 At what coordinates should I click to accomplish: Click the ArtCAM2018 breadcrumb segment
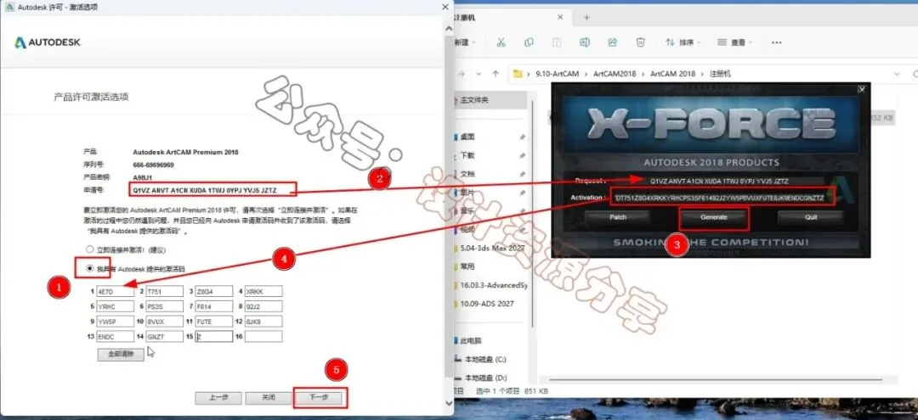[x=614, y=74]
